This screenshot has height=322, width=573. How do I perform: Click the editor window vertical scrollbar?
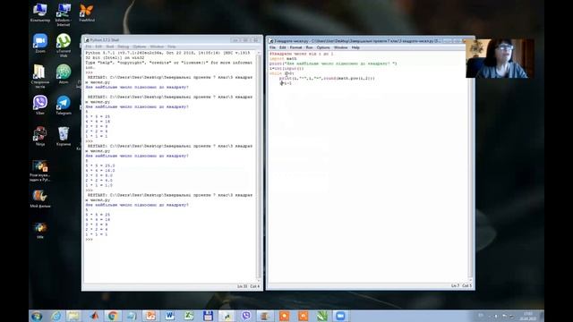tap(470, 166)
